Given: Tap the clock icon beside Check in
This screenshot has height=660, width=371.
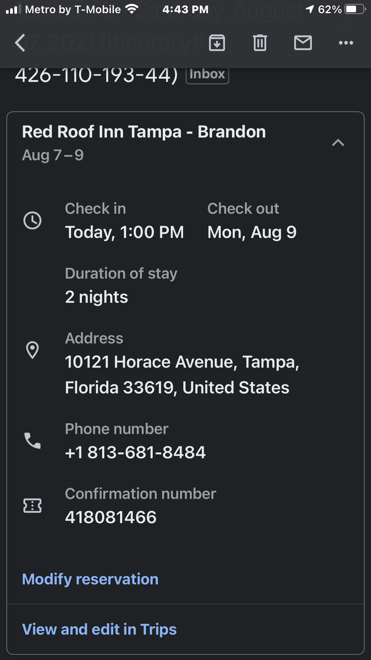Looking at the screenshot, I should tap(32, 221).
